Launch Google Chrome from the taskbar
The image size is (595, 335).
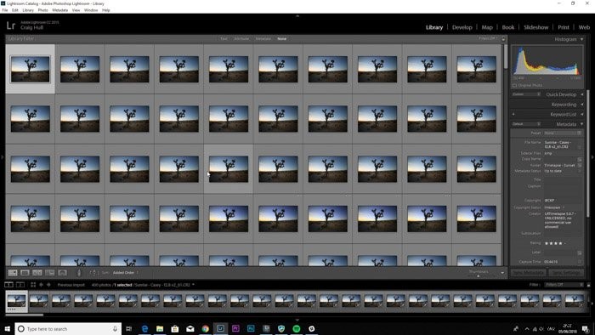click(x=206, y=328)
